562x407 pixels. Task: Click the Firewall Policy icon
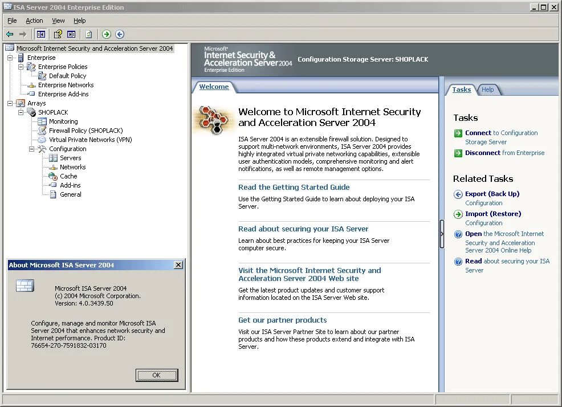tap(42, 131)
